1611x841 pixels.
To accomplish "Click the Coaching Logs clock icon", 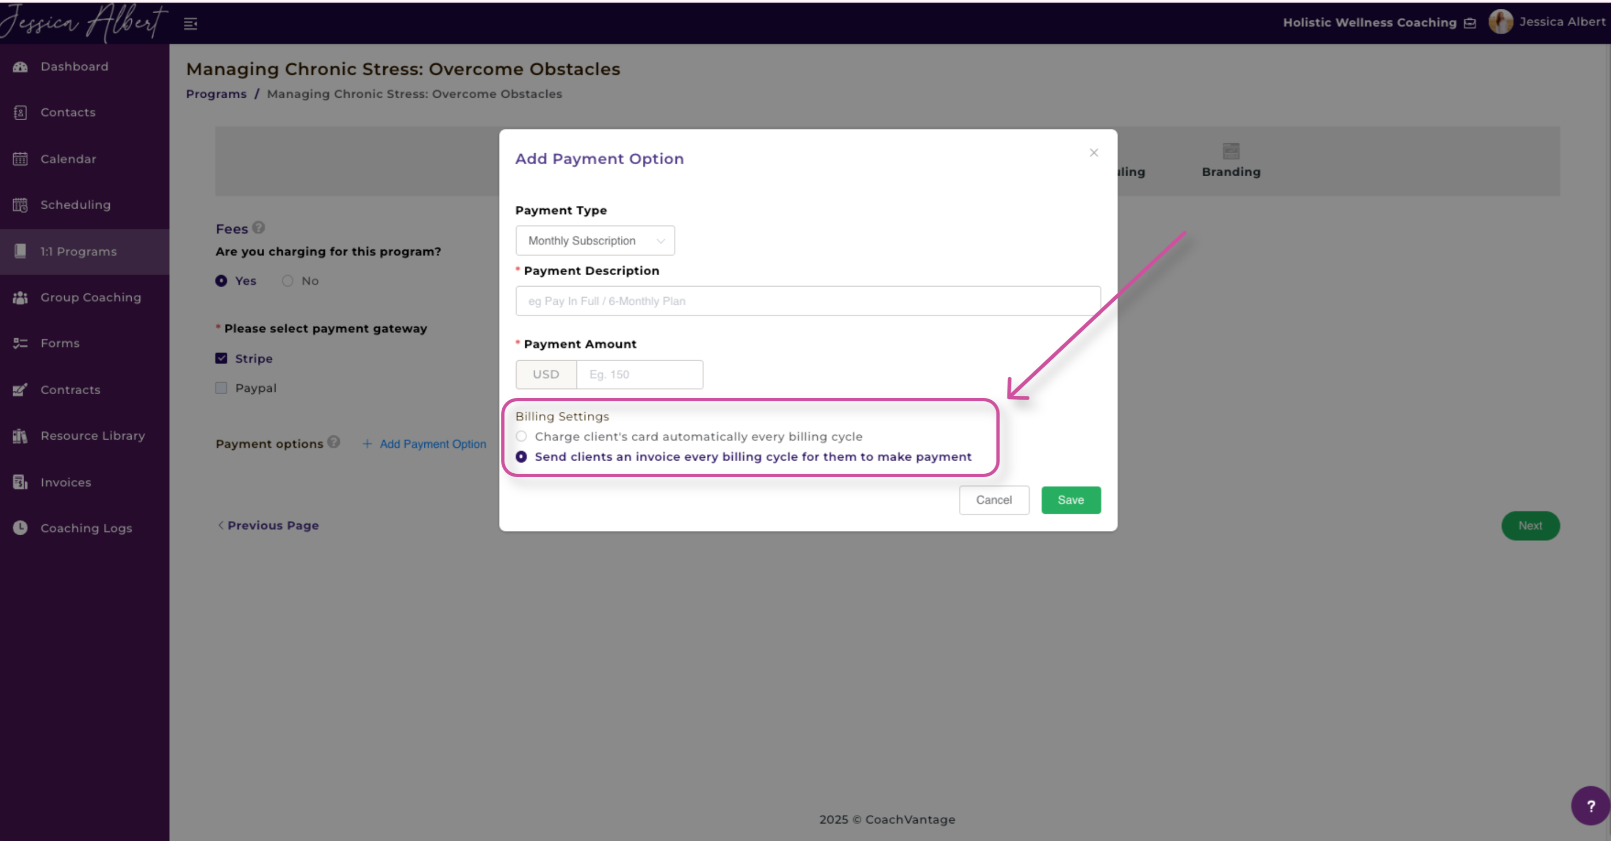I will (x=20, y=528).
